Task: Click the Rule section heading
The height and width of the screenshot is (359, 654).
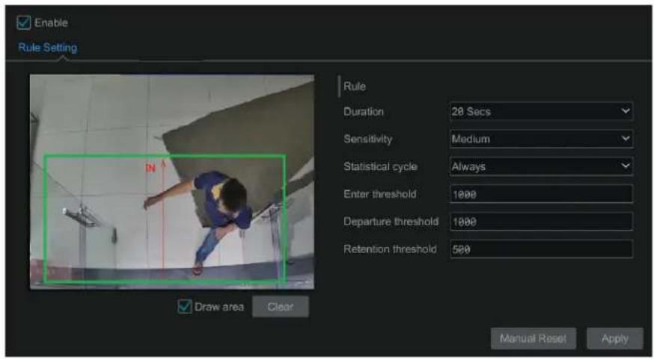Action: click(355, 87)
